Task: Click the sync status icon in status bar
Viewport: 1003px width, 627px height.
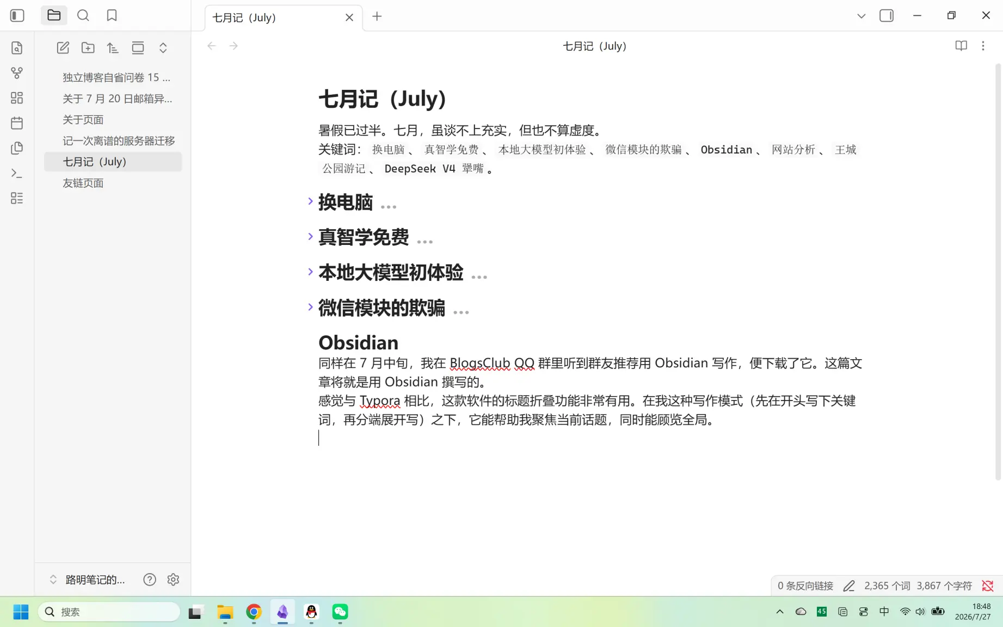Action: click(x=988, y=586)
